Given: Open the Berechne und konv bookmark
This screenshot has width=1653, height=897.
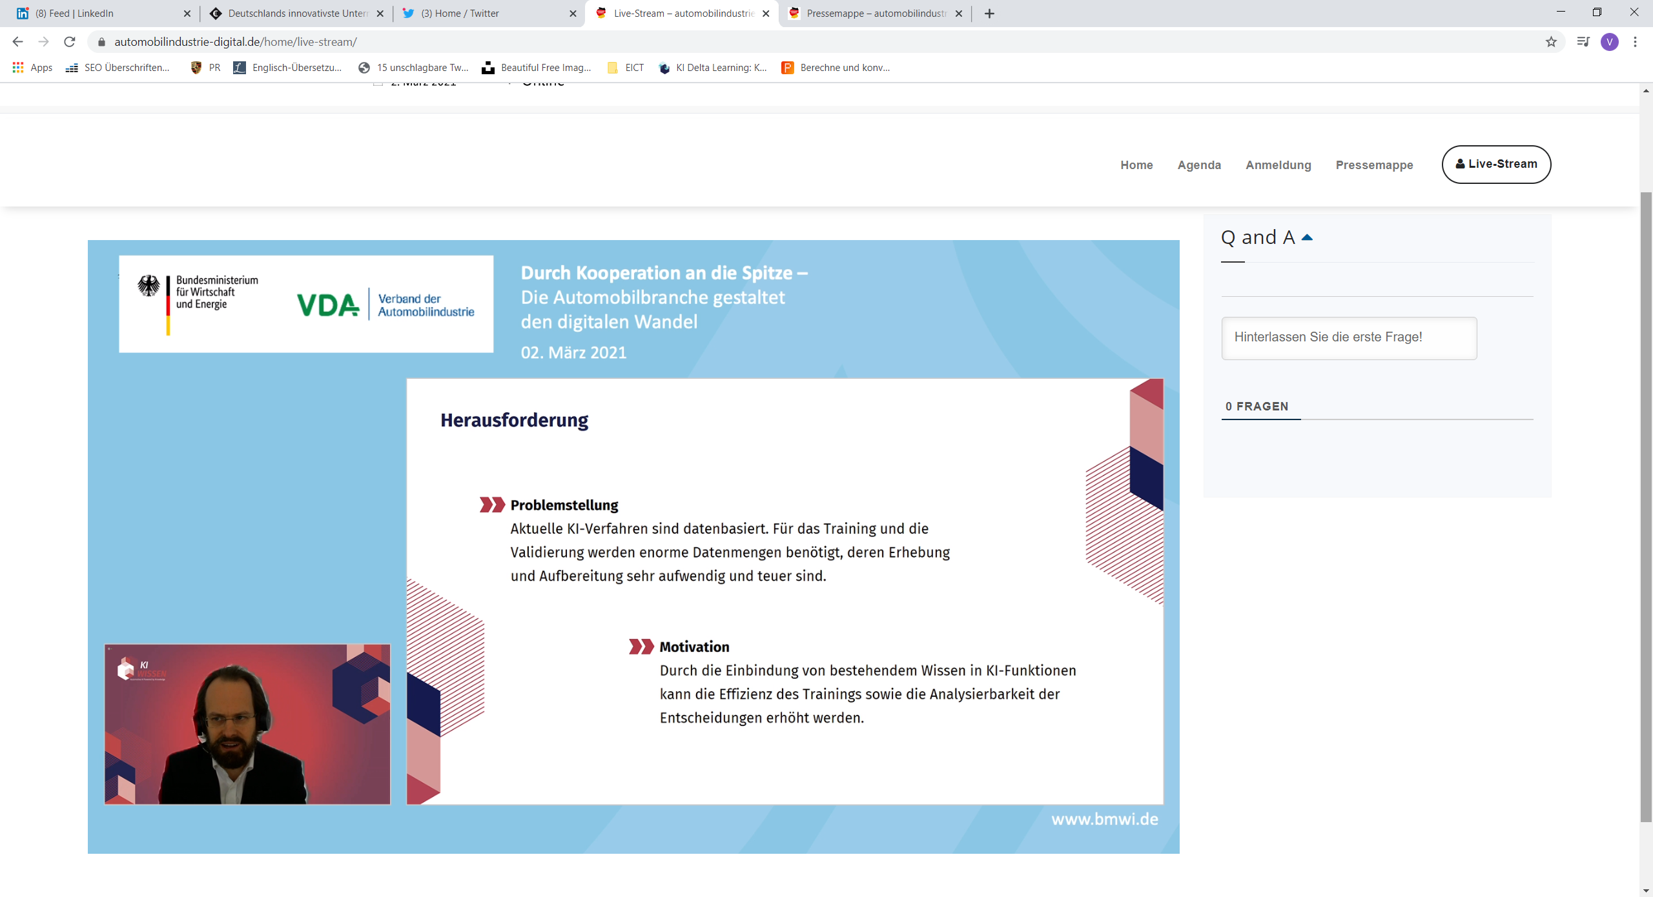Looking at the screenshot, I should pos(836,68).
